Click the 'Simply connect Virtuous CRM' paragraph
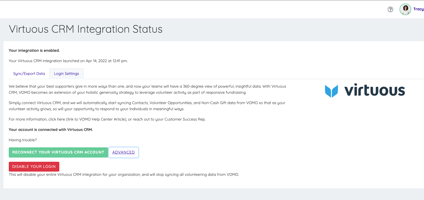 coord(147,106)
